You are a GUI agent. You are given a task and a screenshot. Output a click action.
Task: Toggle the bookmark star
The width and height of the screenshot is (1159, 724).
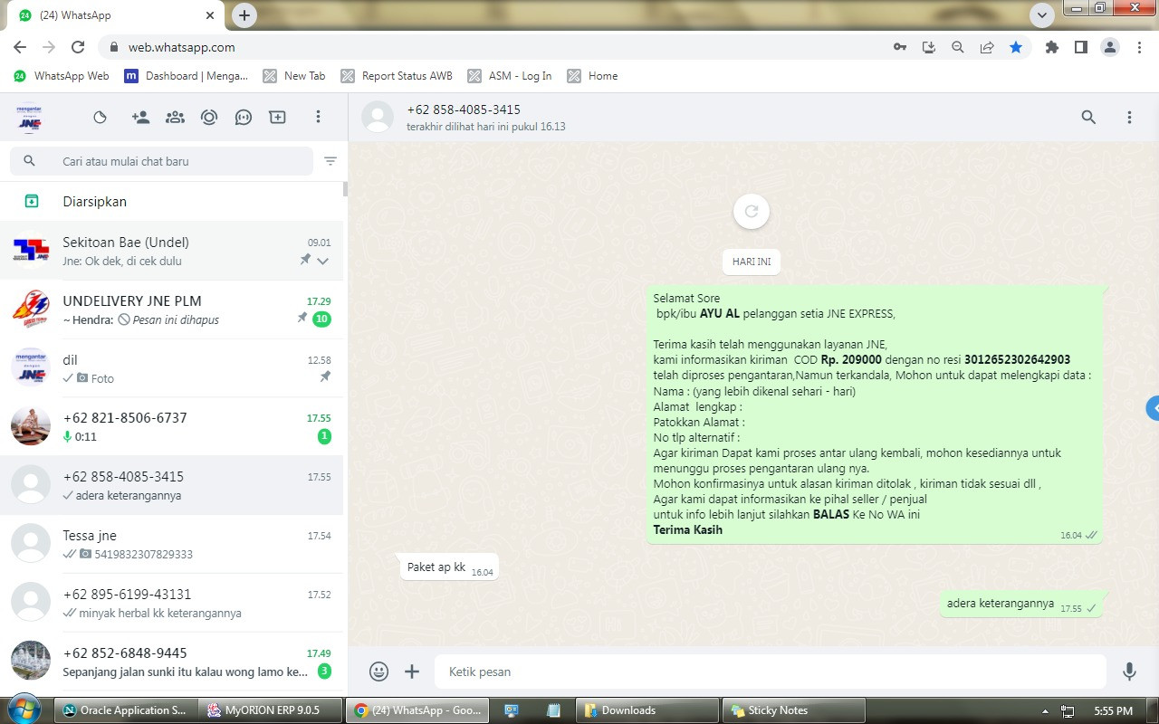click(x=1016, y=47)
